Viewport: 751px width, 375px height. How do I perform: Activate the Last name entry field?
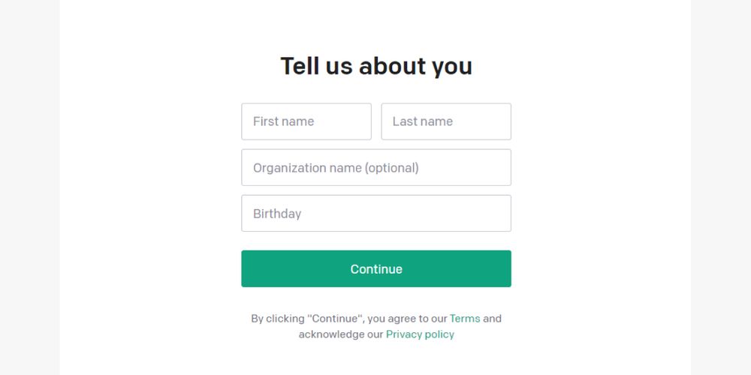click(x=445, y=121)
